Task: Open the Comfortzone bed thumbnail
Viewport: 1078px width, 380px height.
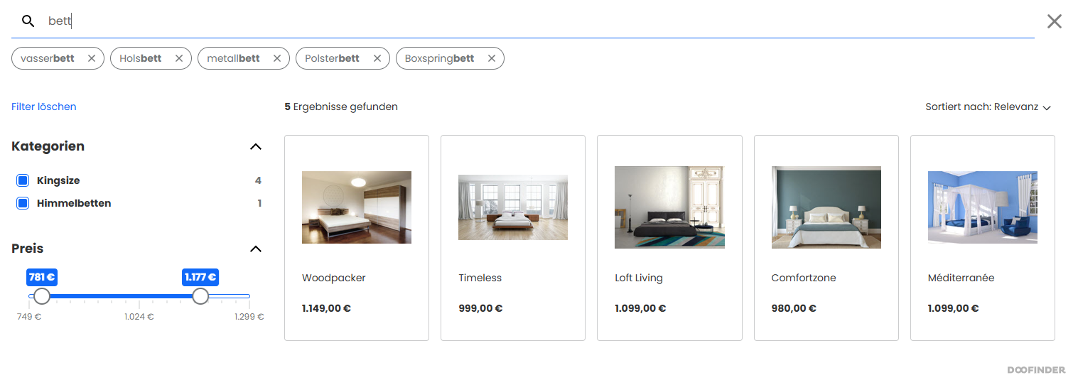Action: point(826,207)
